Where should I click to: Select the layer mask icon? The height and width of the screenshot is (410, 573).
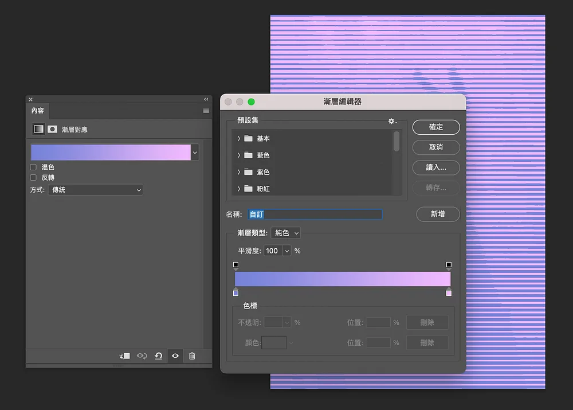pyautogui.click(x=52, y=129)
